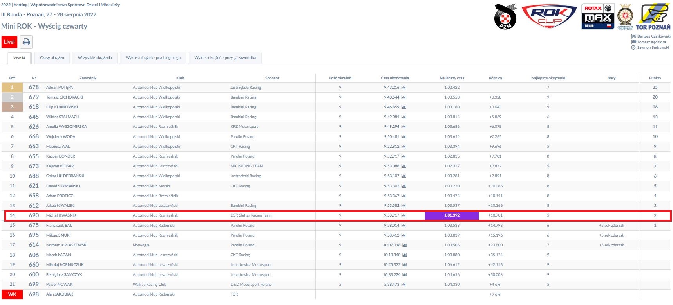Click the Rotax Max Challenge logo
Viewport: 673px width, 305px height.
click(x=598, y=16)
